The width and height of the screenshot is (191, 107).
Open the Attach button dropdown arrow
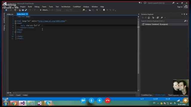coord(50,10)
